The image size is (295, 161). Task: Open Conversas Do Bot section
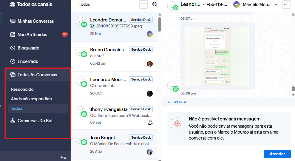click(x=35, y=121)
